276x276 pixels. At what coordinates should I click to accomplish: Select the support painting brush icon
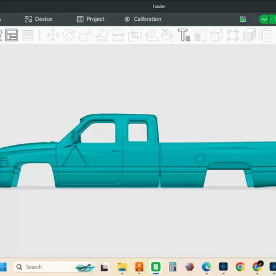click(152, 35)
